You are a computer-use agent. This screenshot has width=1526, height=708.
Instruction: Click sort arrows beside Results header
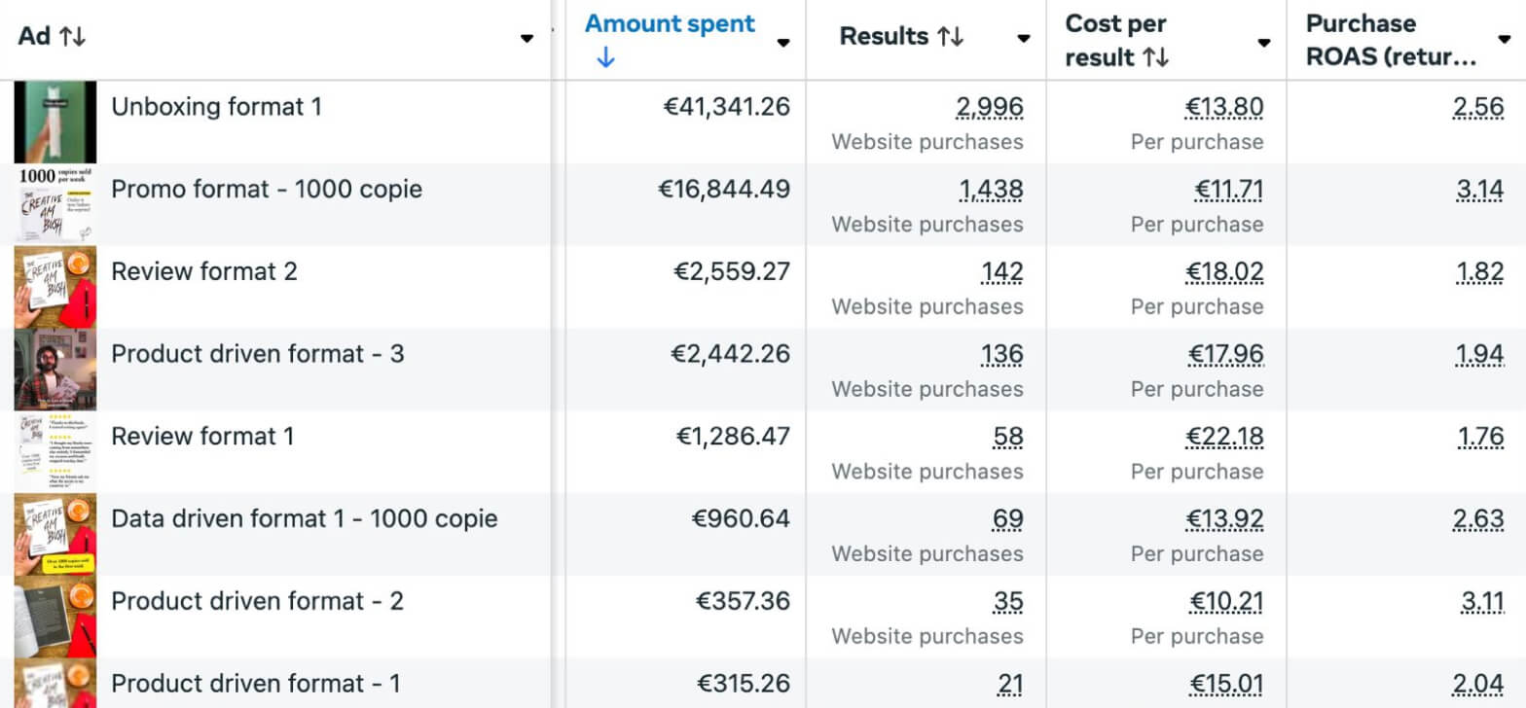(951, 38)
